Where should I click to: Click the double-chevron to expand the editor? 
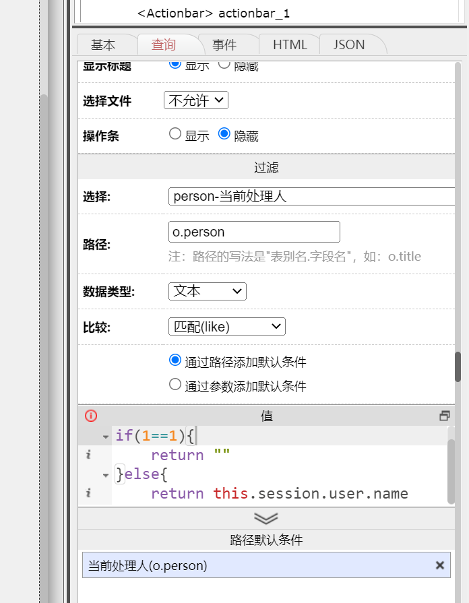(266, 517)
